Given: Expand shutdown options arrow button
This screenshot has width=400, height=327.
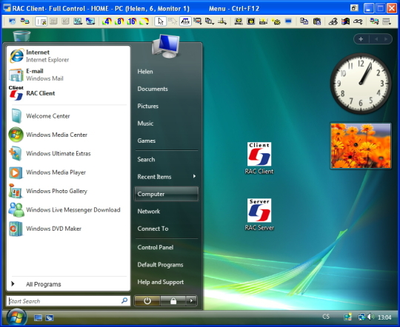Looking at the screenshot, I should pyautogui.click(x=192, y=301).
